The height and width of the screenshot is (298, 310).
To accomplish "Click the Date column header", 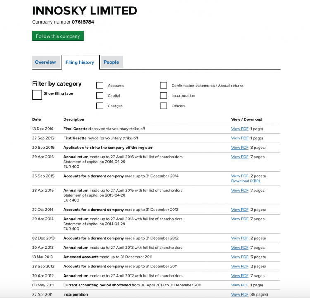I will (x=36, y=119).
